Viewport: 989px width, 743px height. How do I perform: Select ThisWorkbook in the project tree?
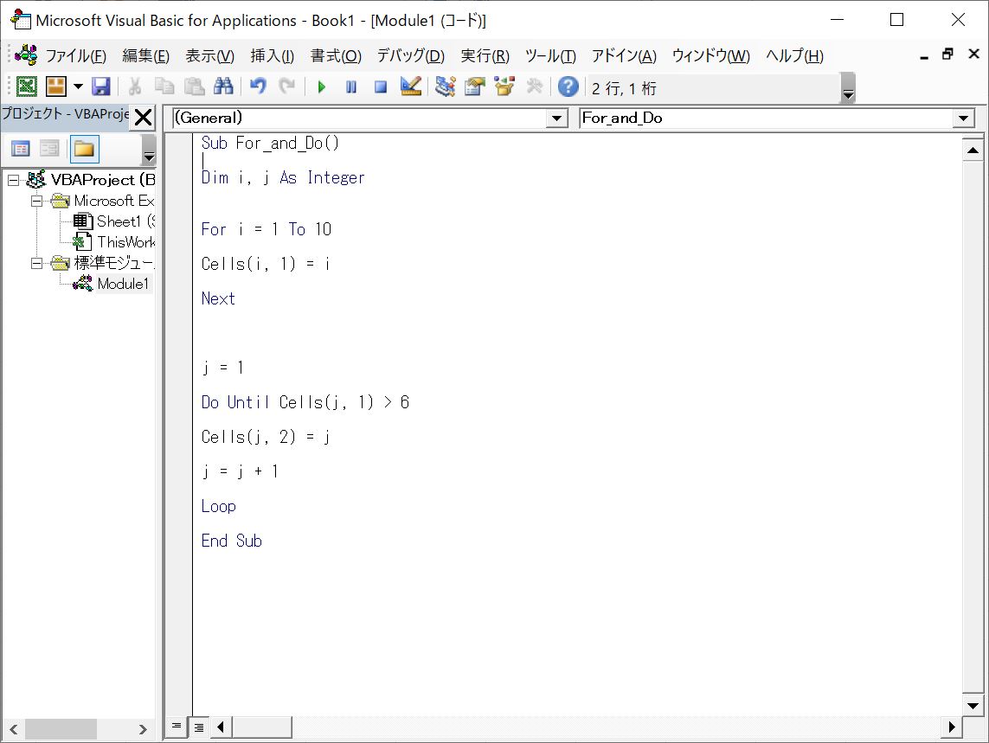(125, 242)
